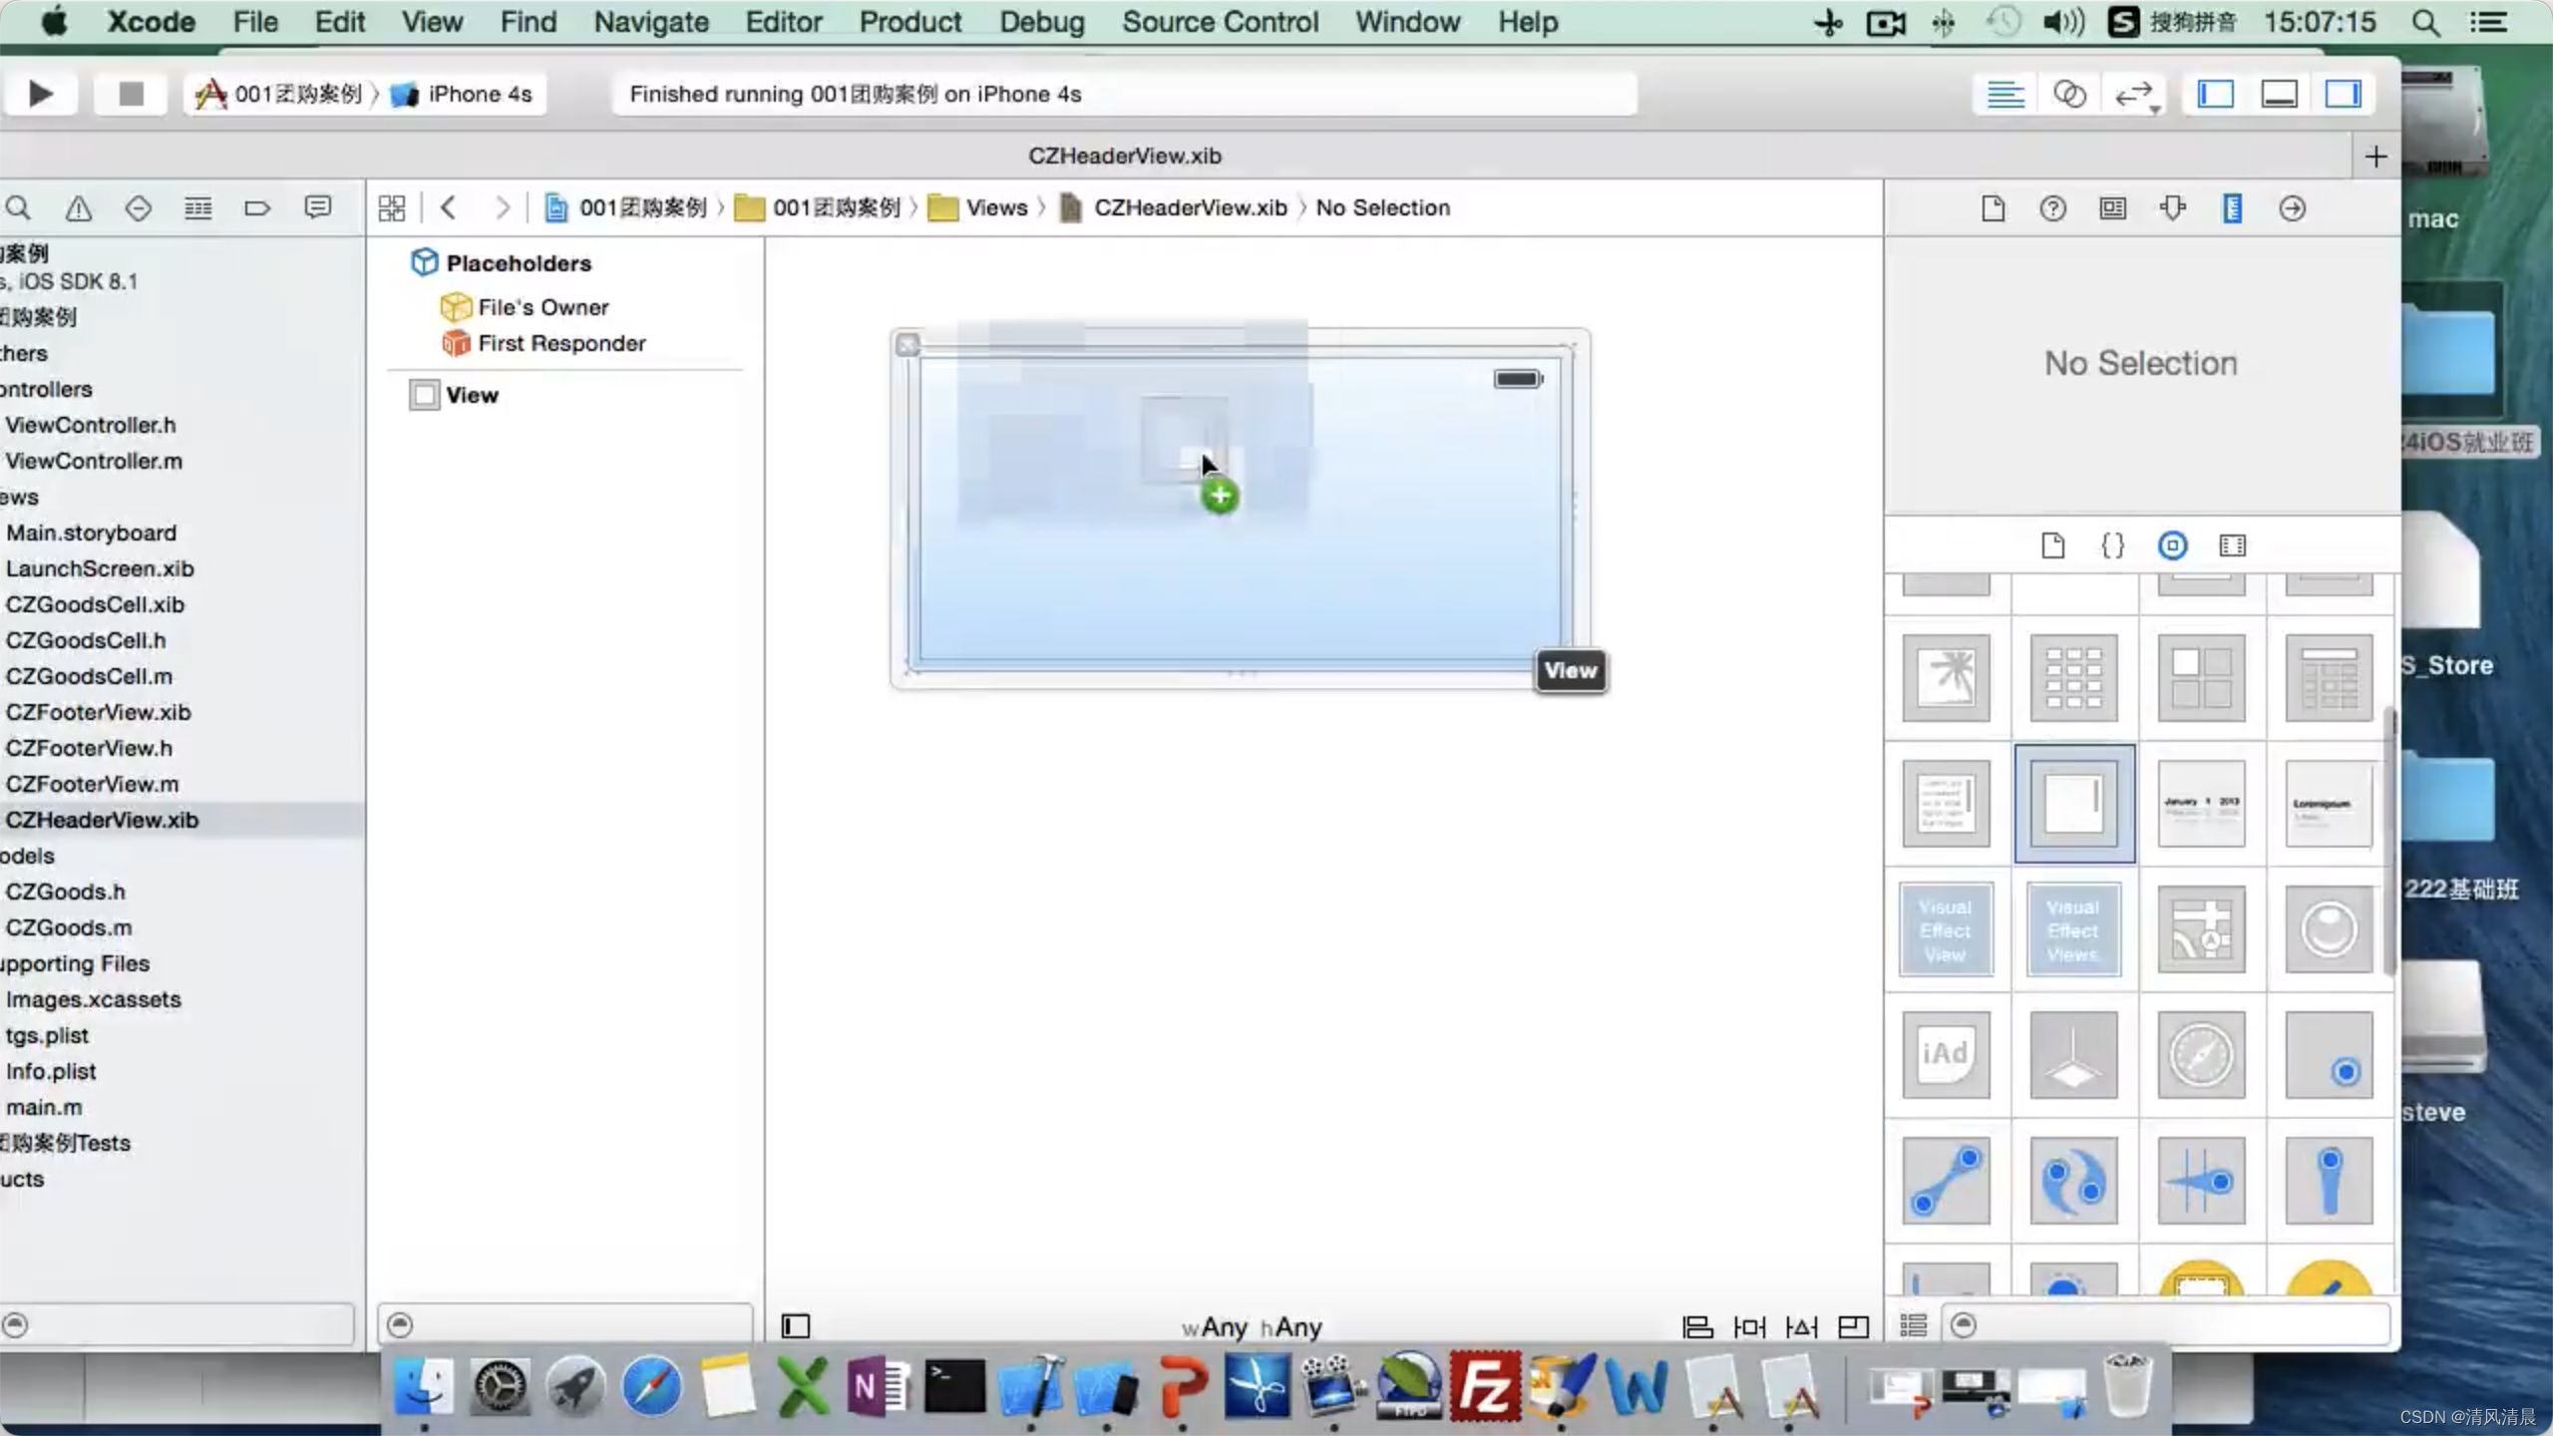Enable the checkbox next to View in outline
Image resolution: width=2553 pixels, height=1436 pixels.
[x=421, y=393]
